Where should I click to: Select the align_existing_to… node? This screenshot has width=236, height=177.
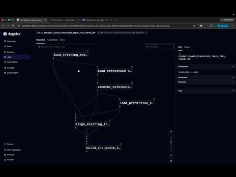coord(92,124)
